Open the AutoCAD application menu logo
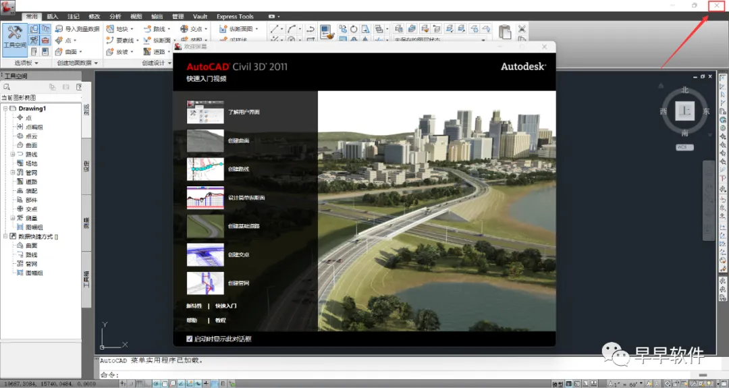This screenshot has width=729, height=388. point(9,9)
